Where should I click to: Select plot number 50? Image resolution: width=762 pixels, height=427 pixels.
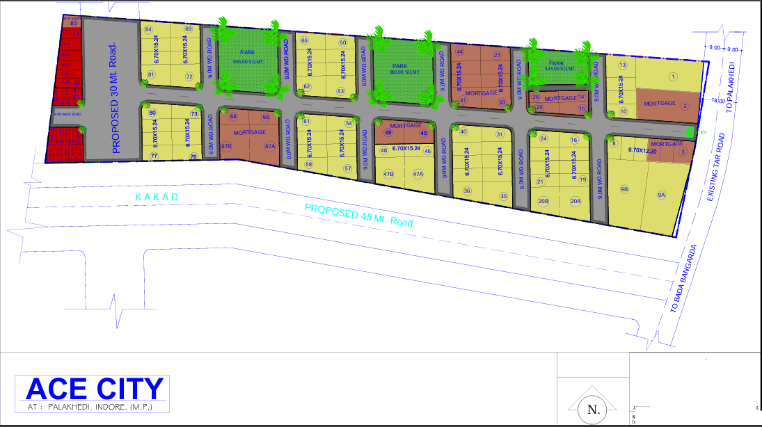[343, 42]
